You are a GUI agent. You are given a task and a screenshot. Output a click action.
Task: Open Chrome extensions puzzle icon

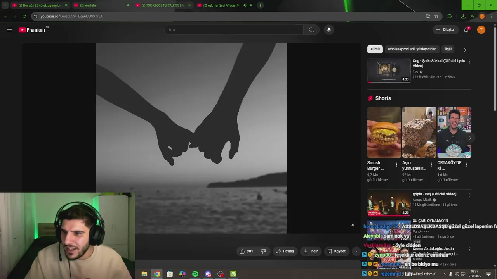click(449, 16)
